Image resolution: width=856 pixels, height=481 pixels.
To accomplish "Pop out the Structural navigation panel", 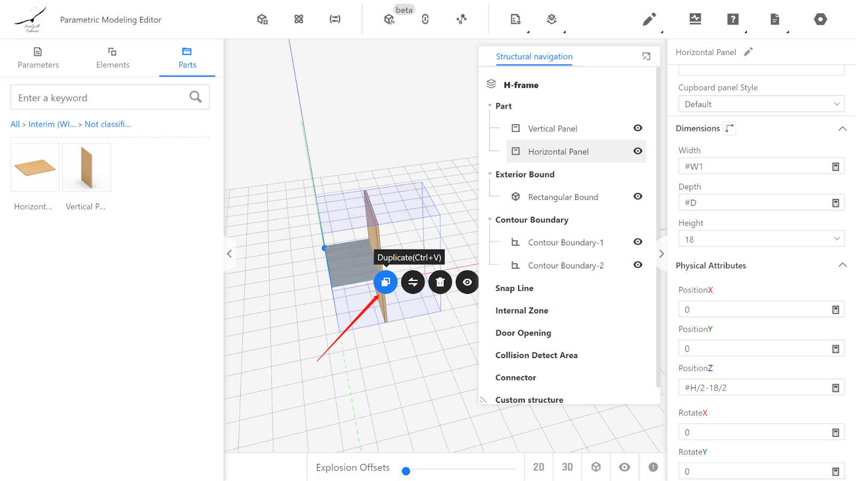I will pos(646,57).
